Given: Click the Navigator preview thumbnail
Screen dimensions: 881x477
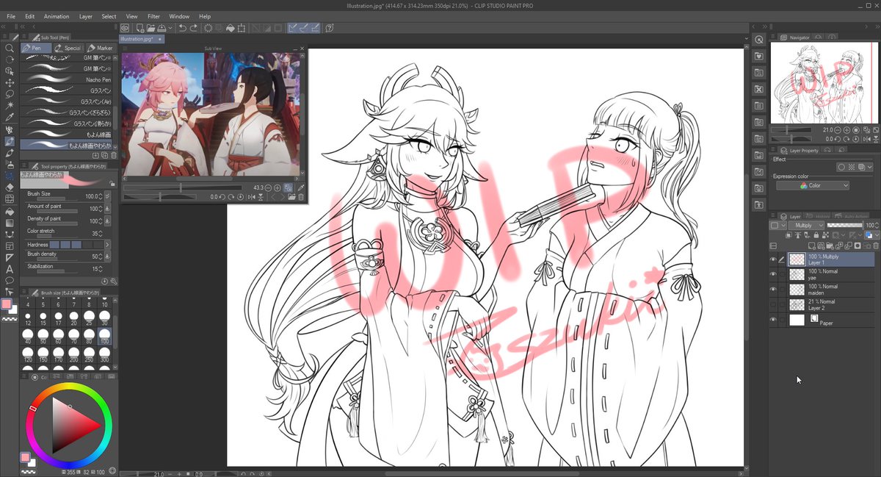Looking at the screenshot, I should pyautogui.click(x=824, y=83).
